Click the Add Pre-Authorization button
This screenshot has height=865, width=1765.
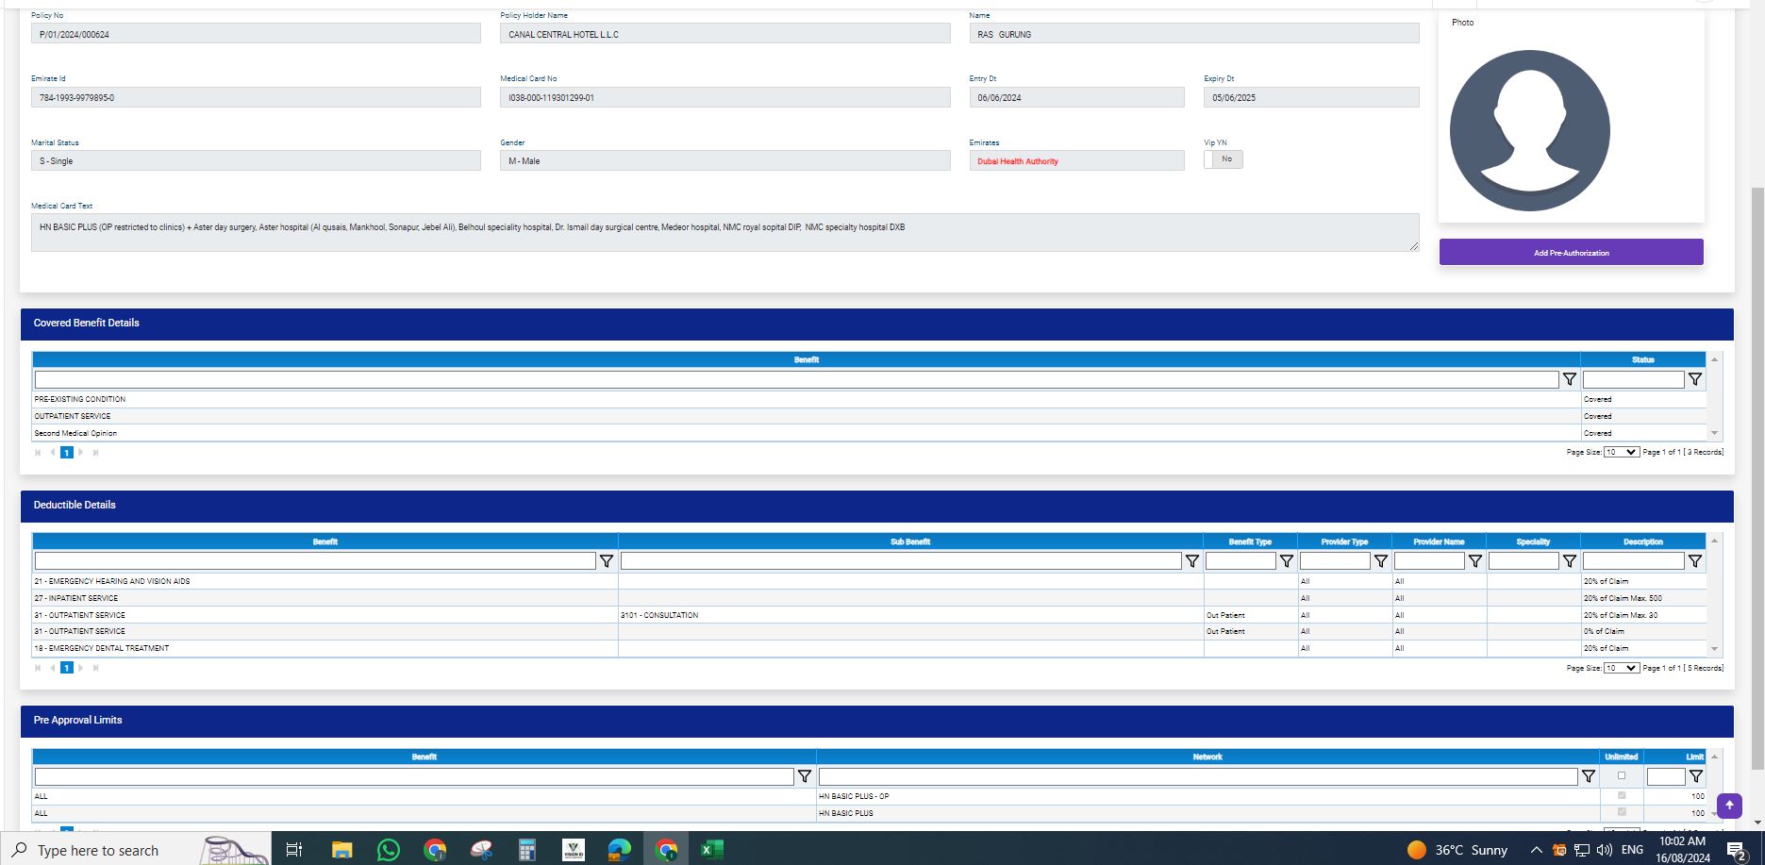1571,253
